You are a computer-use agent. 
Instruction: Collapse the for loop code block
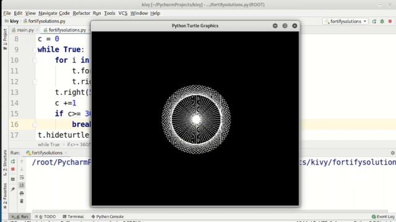pyautogui.click(x=35, y=60)
